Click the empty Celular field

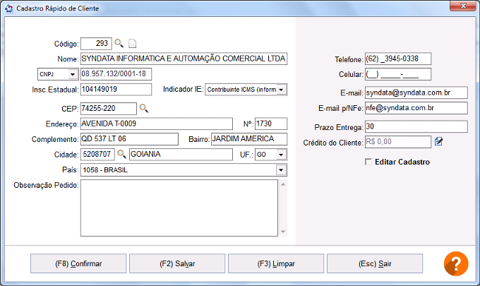coord(398,74)
